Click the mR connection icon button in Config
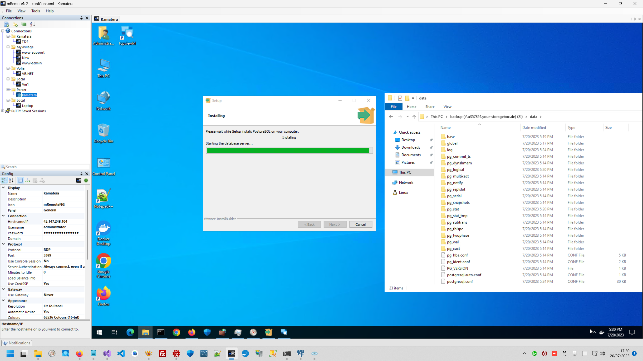The image size is (643, 361). tap(79, 180)
